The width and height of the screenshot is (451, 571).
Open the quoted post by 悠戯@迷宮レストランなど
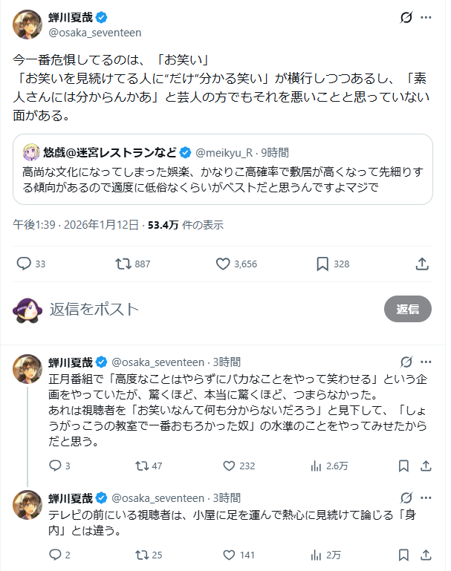[x=223, y=173]
